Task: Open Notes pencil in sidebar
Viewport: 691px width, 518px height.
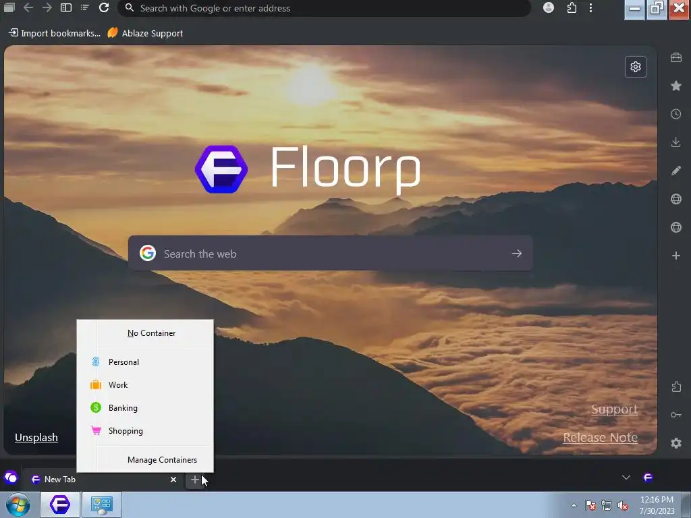Action: (x=676, y=171)
